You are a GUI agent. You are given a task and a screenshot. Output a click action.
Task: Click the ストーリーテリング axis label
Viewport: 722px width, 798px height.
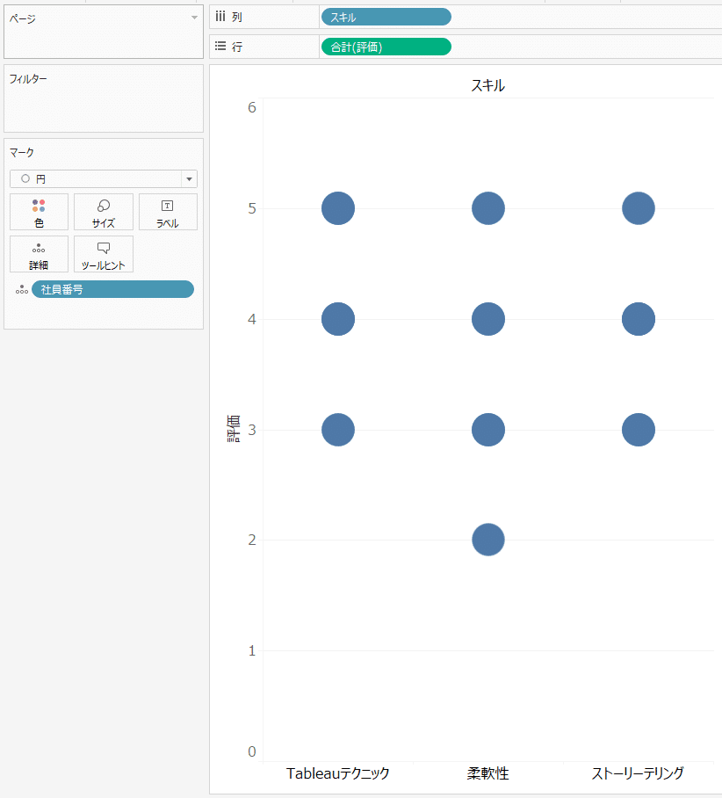click(638, 773)
